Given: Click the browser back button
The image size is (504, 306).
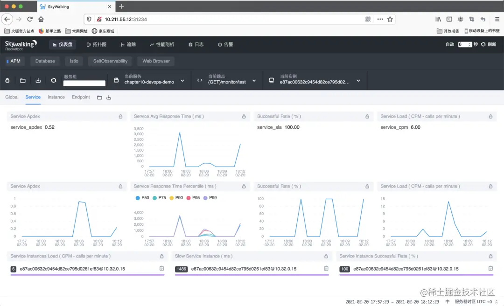Looking at the screenshot, I should coord(7,19).
